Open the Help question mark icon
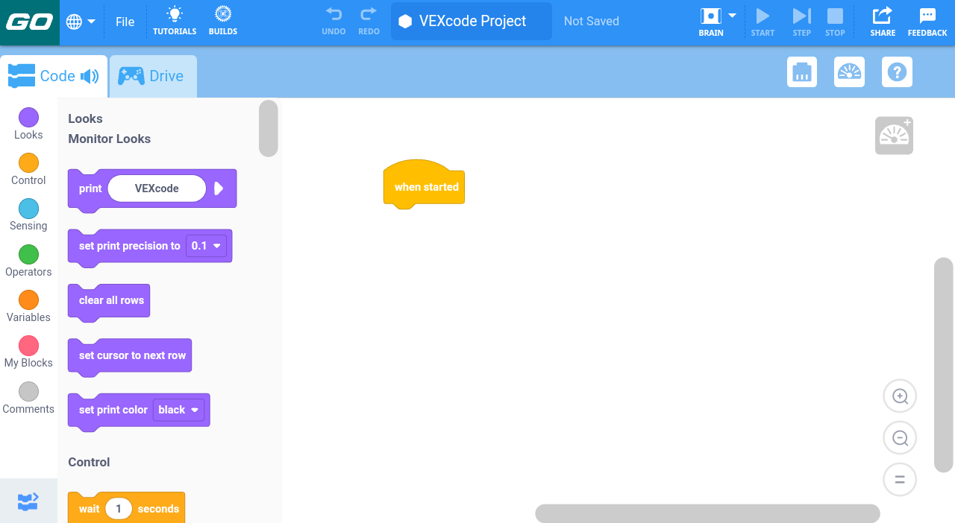 897,72
